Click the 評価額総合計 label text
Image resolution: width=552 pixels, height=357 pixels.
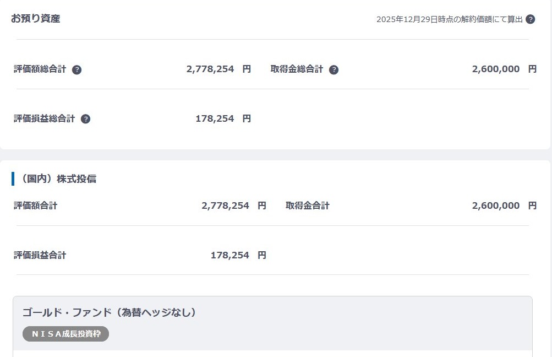tap(40, 69)
